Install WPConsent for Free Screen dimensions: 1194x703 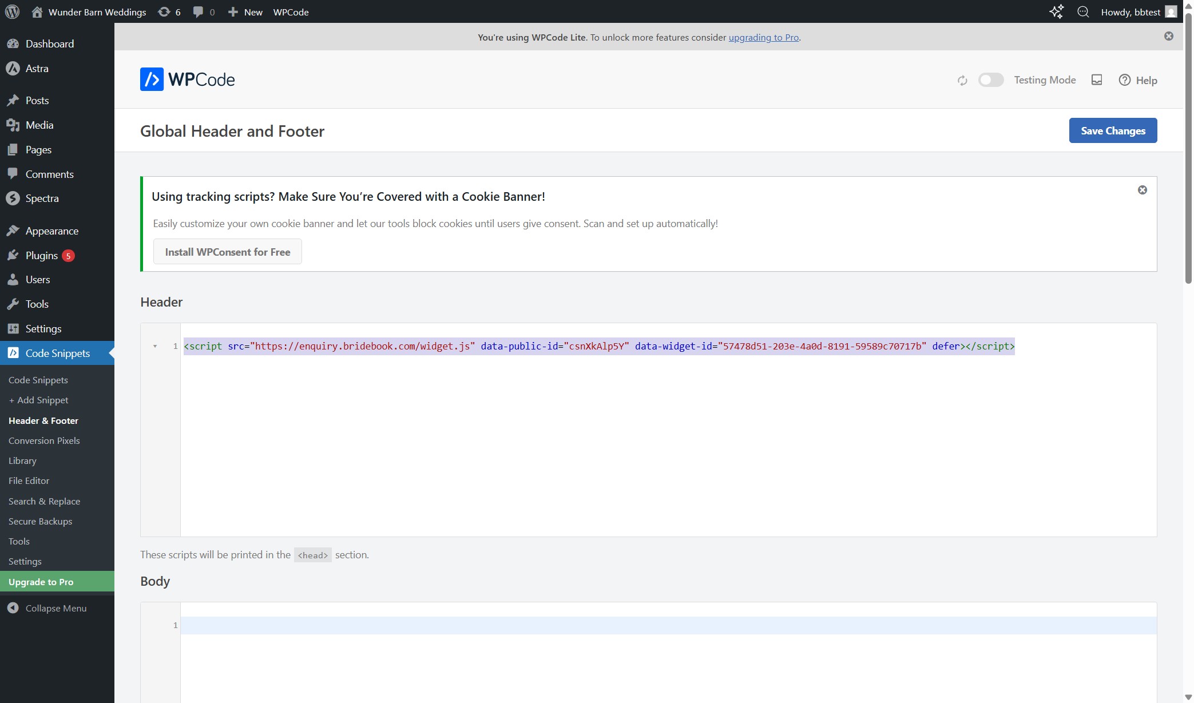(227, 252)
